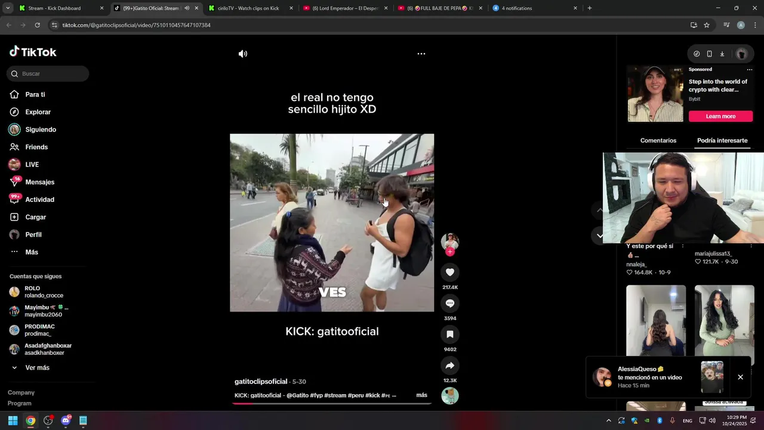The height and width of the screenshot is (430, 764).
Task: Reload the current page
Action: click(x=37, y=25)
